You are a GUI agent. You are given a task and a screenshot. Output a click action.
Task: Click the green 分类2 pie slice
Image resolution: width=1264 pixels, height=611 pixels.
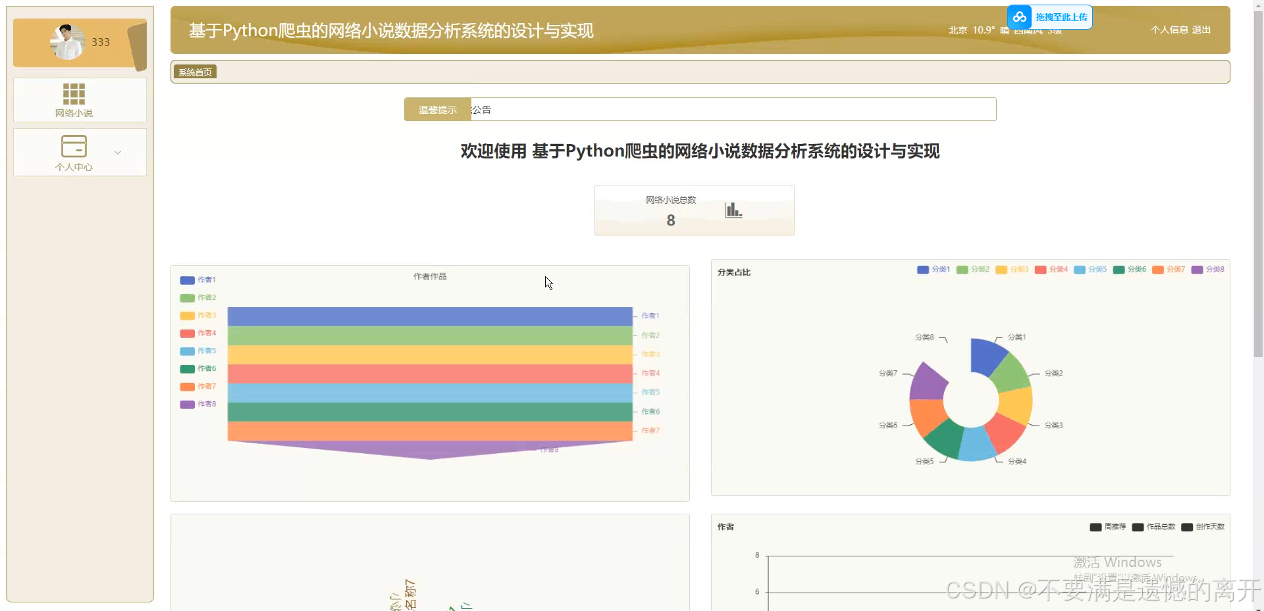(x=1012, y=372)
